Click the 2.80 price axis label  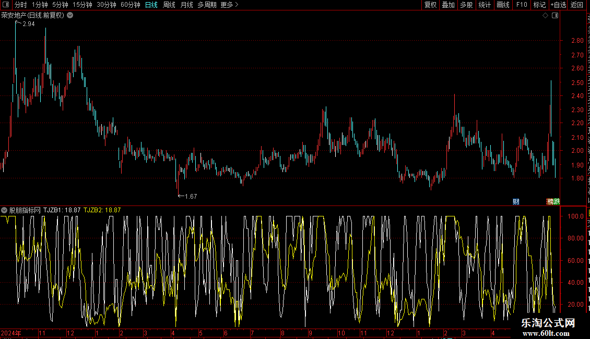tap(577, 41)
